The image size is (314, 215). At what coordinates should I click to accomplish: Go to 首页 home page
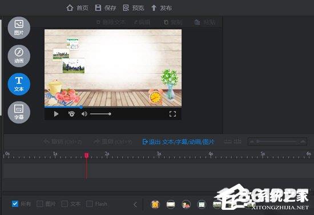point(77,8)
